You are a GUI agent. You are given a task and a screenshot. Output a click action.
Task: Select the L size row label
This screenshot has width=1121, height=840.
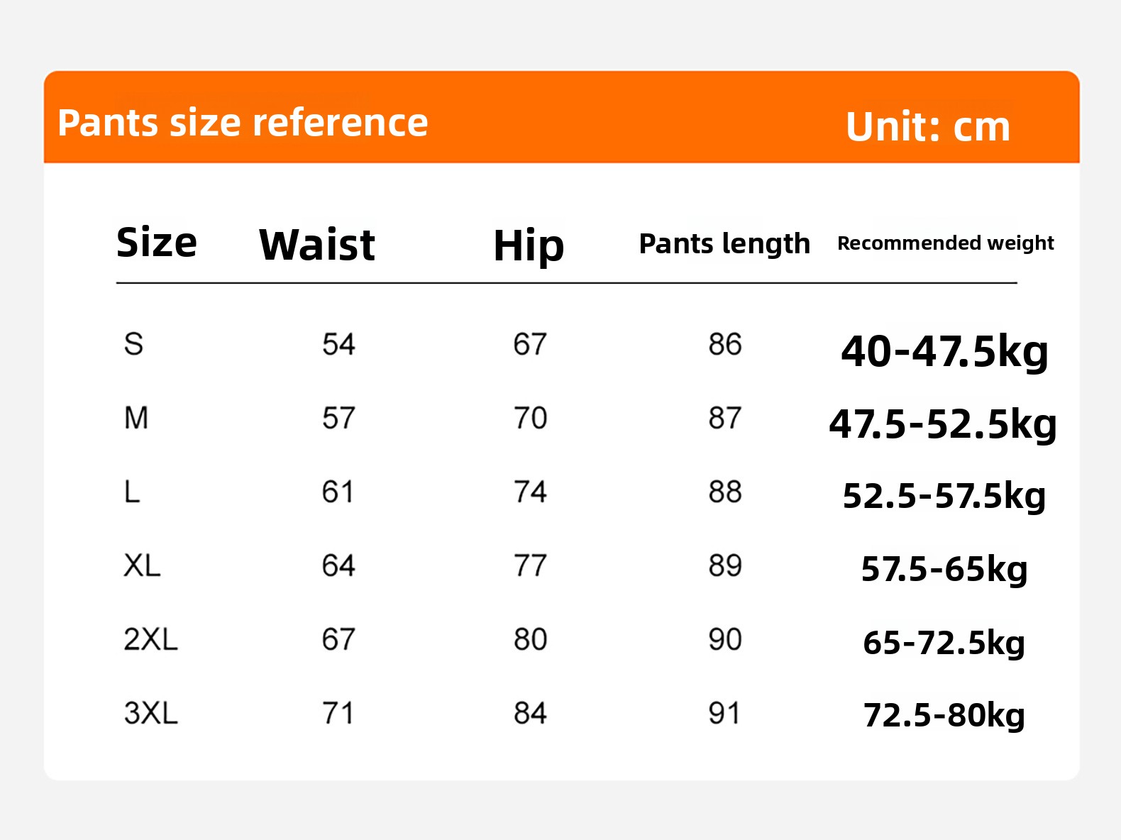[132, 492]
